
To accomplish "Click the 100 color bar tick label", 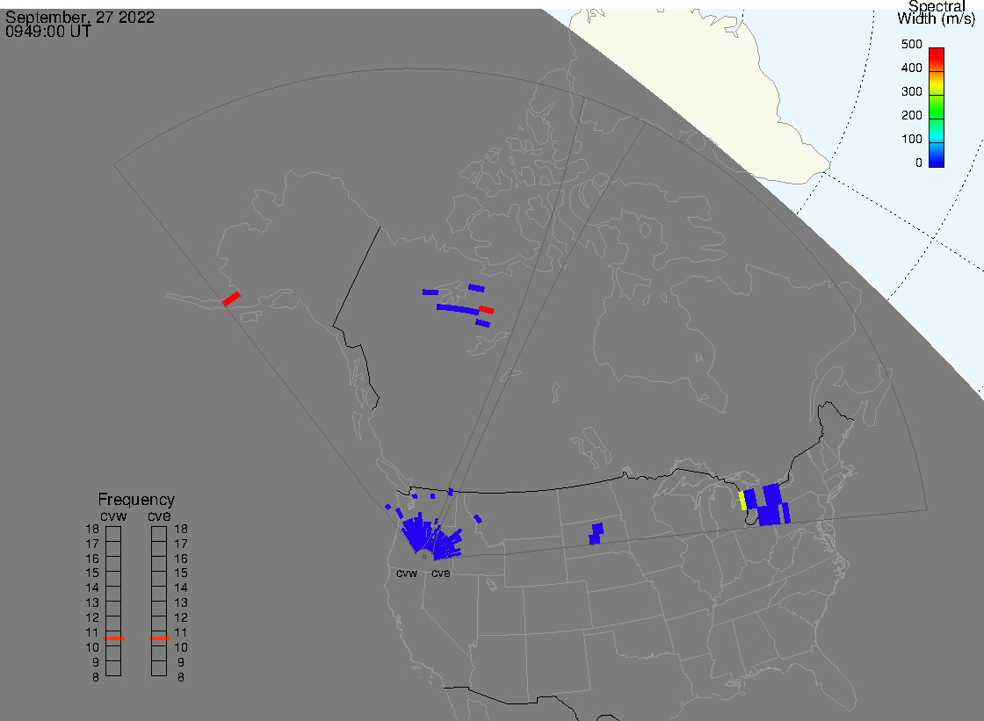I will pos(911,140).
